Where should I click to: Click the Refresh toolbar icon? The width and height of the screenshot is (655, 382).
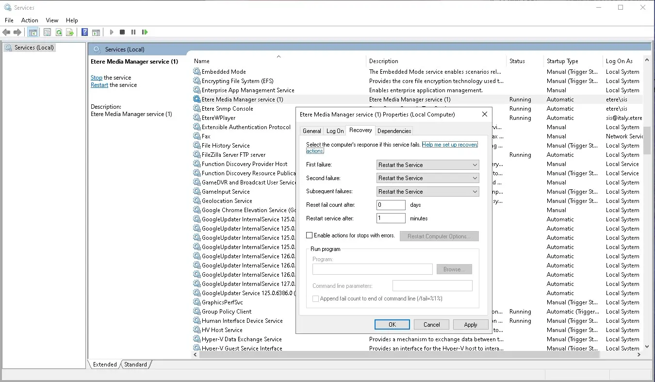pos(59,32)
